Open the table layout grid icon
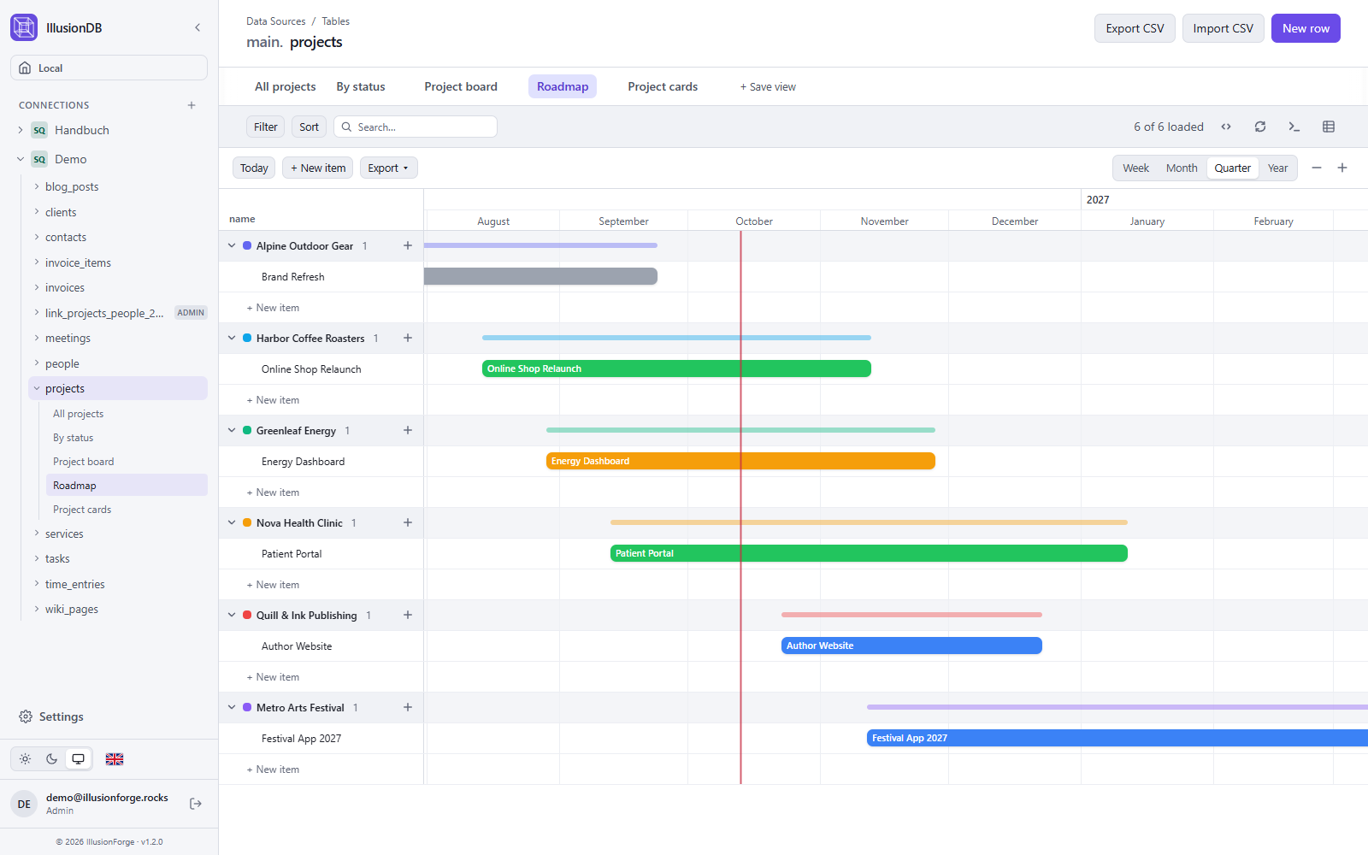This screenshot has width=1368, height=855. coord(1329,127)
